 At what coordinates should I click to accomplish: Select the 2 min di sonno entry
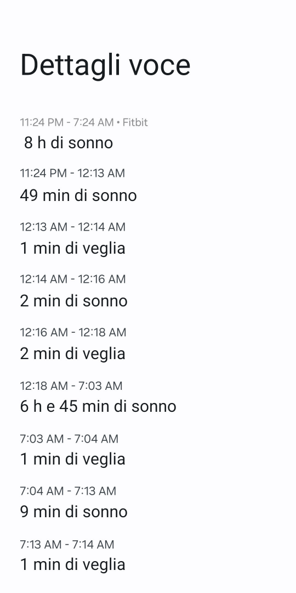tap(73, 301)
